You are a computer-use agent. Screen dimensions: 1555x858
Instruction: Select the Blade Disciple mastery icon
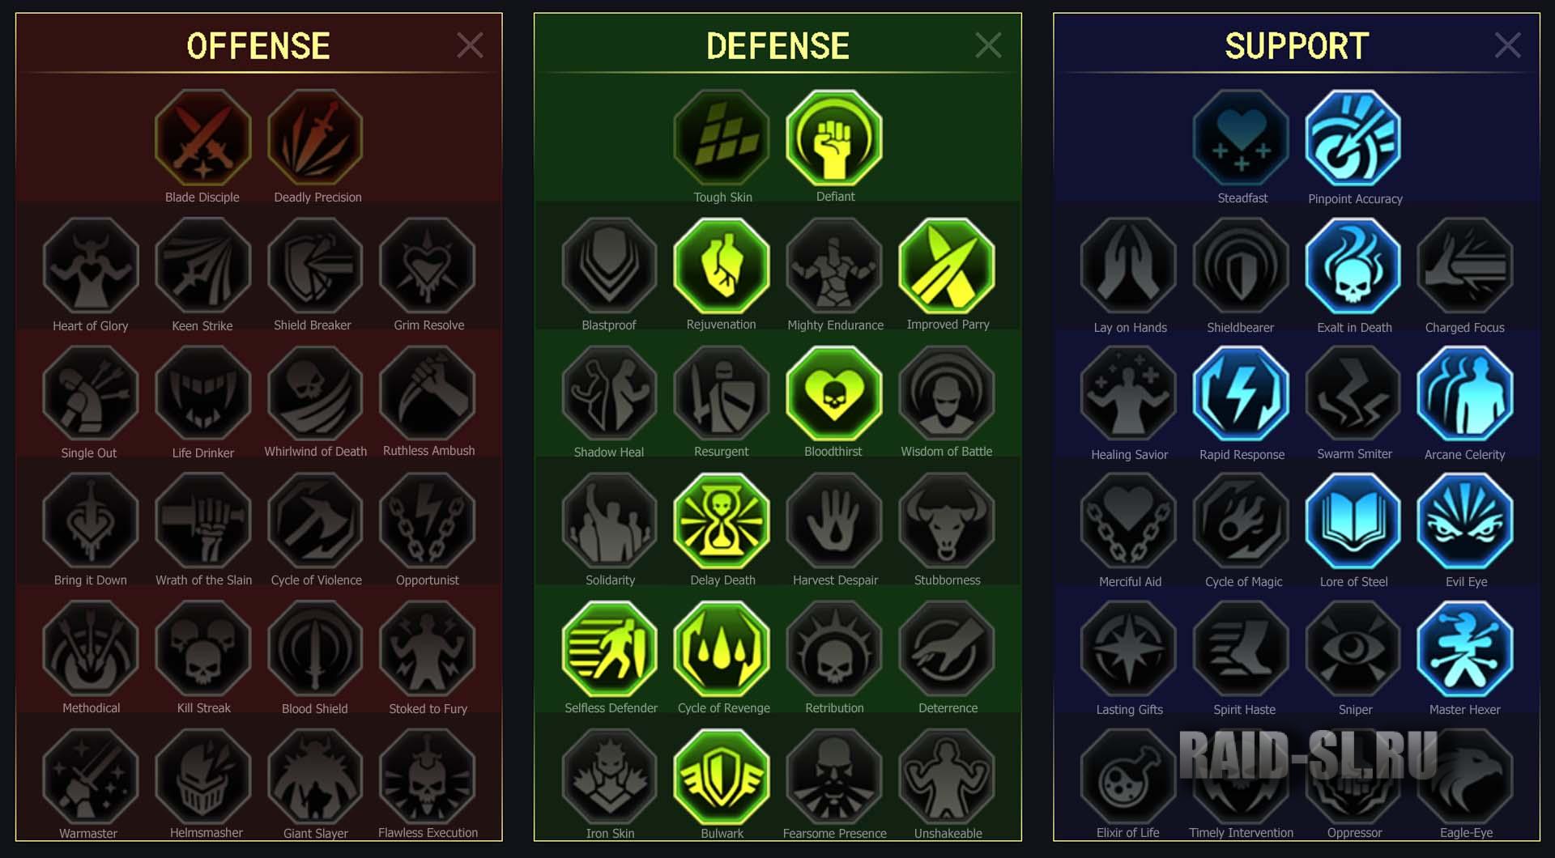tap(202, 138)
